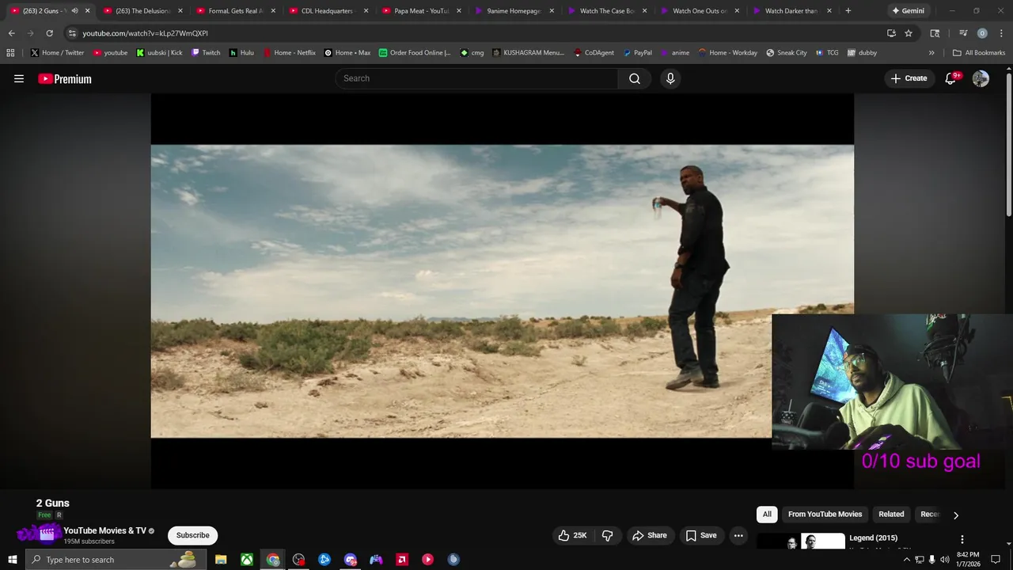The width and height of the screenshot is (1013, 570).
Task: Go to the YouTube Premium home logo
Action: tap(65, 78)
